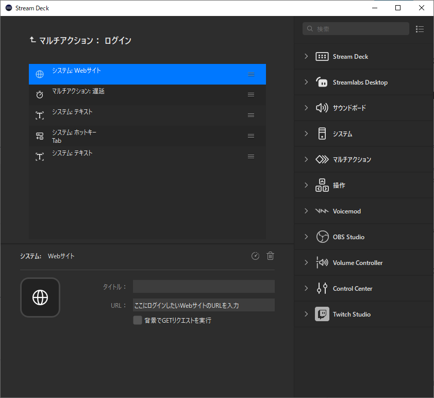Select the last システム: テキスト row
434x398 pixels.
pos(147,157)
